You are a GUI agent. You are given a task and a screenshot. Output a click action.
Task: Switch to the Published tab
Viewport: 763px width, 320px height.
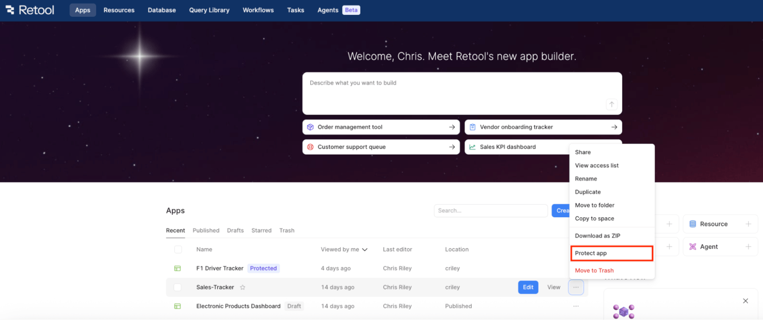click(x=206, y=230)
